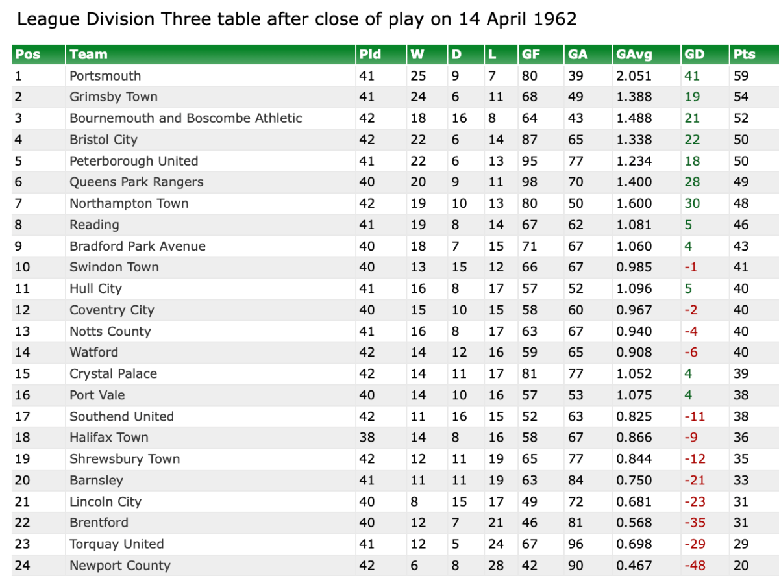
Task: Click Peterborough United in the table
Action: (x=134, y=161)
